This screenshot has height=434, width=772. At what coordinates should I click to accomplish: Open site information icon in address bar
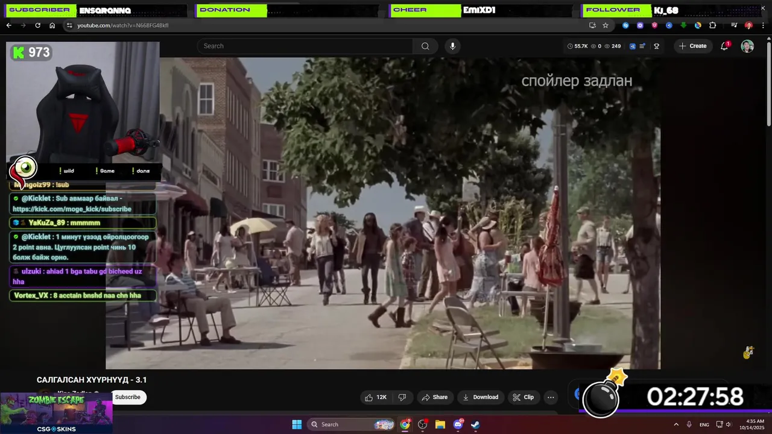[x=69, y=25]
